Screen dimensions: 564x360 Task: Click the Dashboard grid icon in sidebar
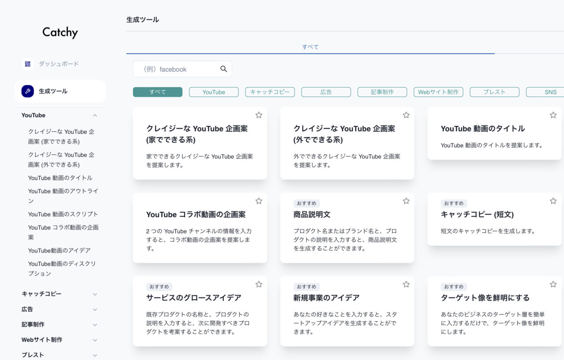click(x=28, y=64)
